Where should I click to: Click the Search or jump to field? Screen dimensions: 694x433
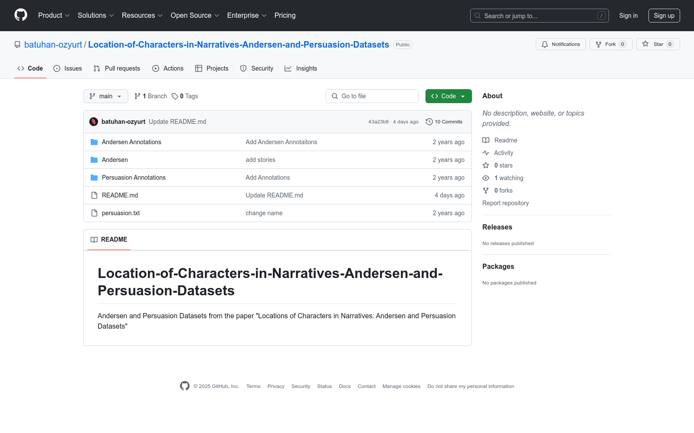click(540, 16)
